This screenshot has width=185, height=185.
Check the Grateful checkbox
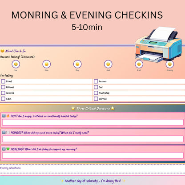click(x=3, y=93)
